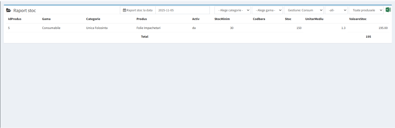Click the Unica Folosinta category cell
The image size is (395, 128).
point(97,28)
